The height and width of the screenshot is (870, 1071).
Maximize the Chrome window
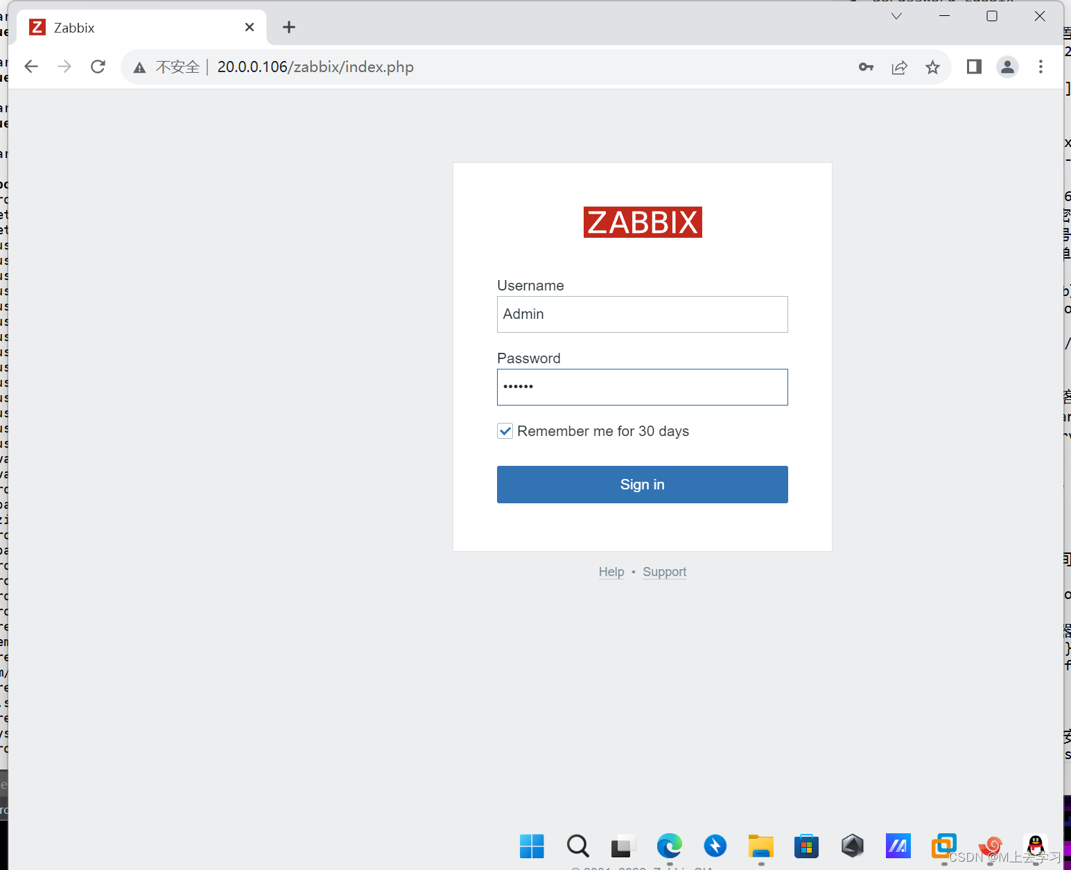pyautogui.click(x=992, y=16)
